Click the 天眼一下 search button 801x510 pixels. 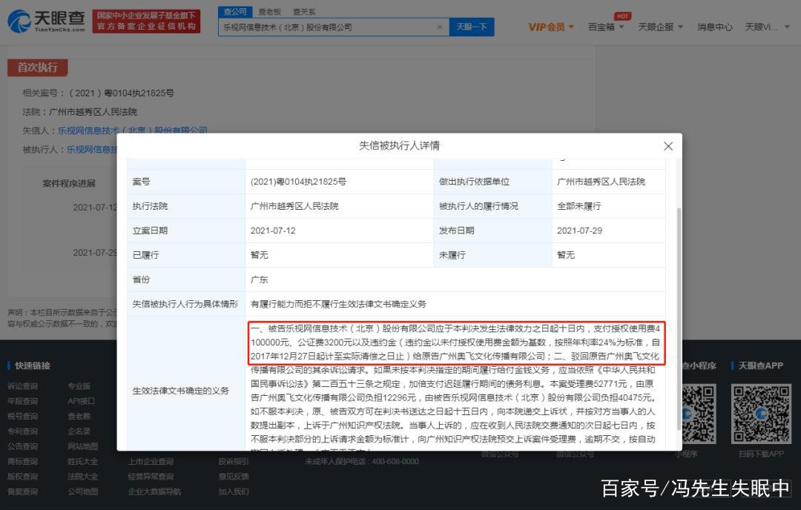[x=472, y=26]
